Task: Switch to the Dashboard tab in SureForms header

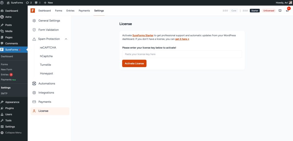Action: 45,11
